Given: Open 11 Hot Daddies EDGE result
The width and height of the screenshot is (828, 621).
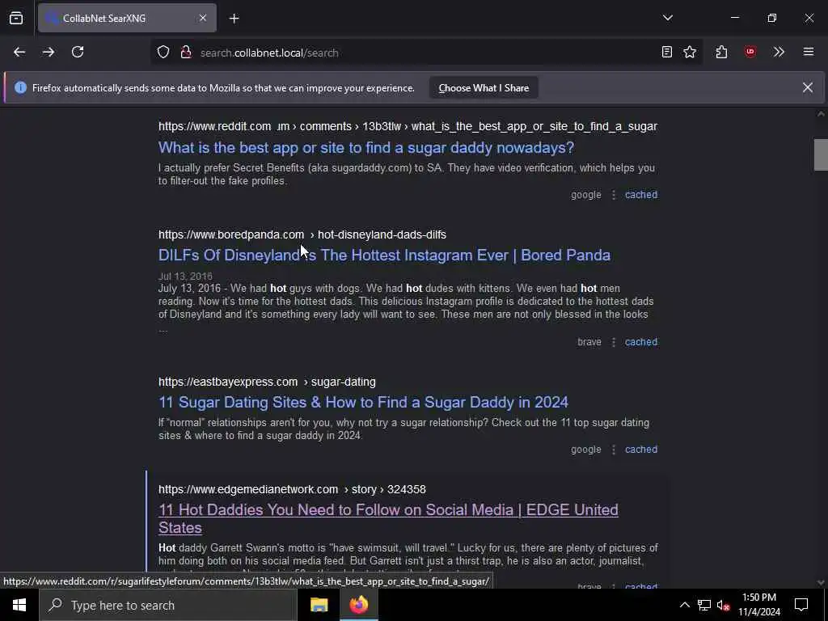Looking at the screenshot, I should 388,519.
